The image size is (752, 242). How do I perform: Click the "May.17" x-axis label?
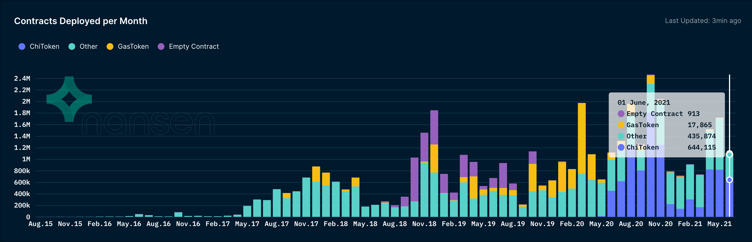[247, 224]
